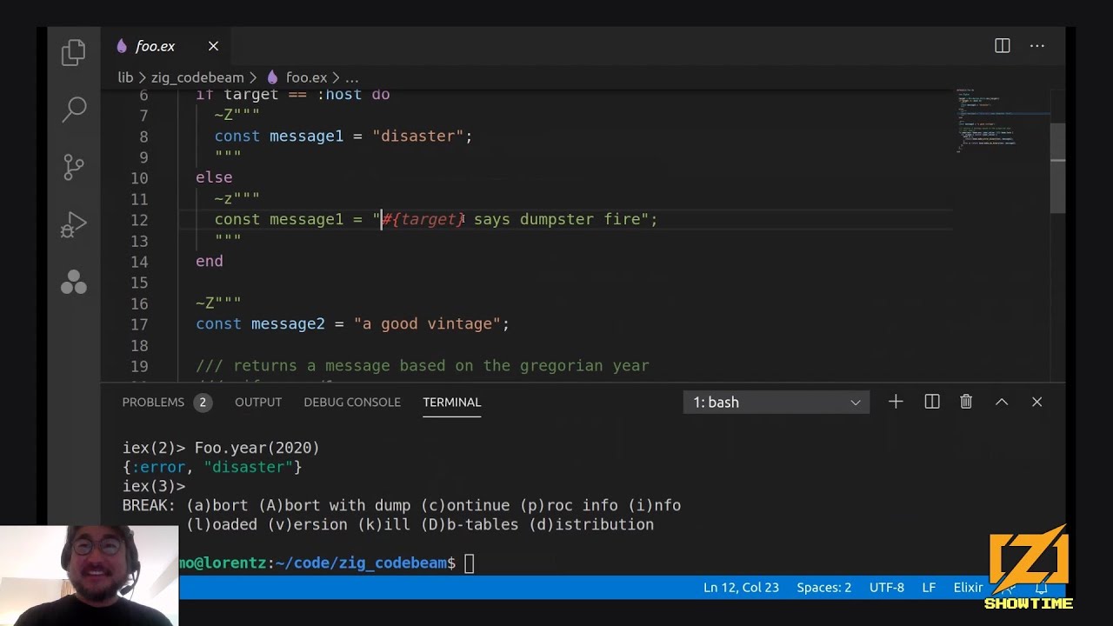Viewport: 1113px width, 626px height.
Task: Open the 1: bash terminal dropdown
Action: [776, 402]
